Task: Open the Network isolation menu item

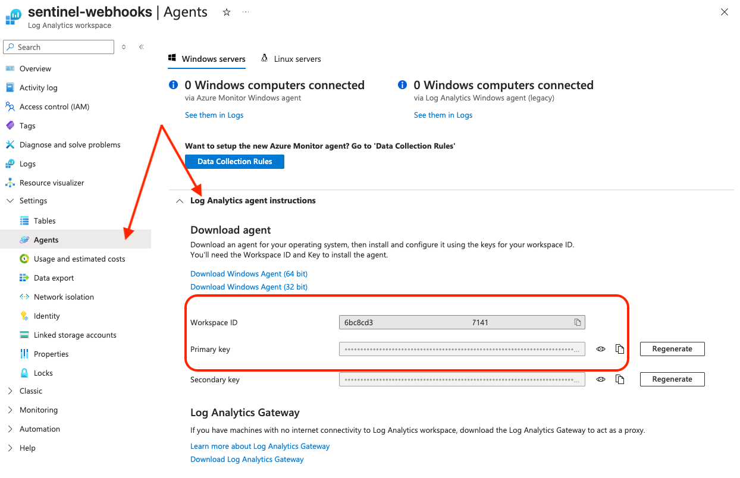Action: click(x=64, y=297)
